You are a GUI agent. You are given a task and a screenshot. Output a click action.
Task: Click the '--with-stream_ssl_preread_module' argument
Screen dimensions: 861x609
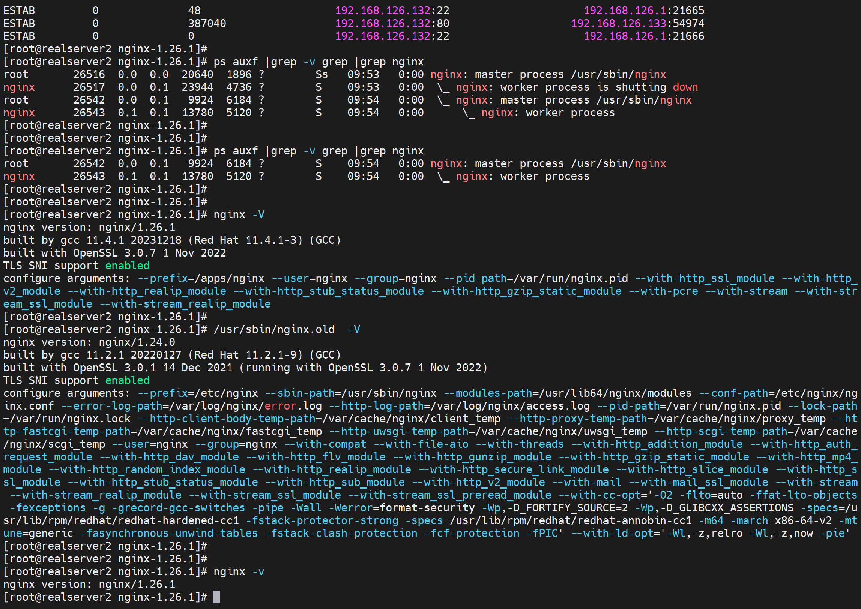pyautogui.click(x=450, y=495)
